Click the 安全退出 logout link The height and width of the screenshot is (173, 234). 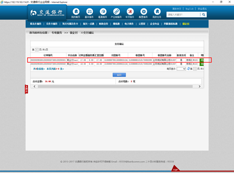coord(202,9)
